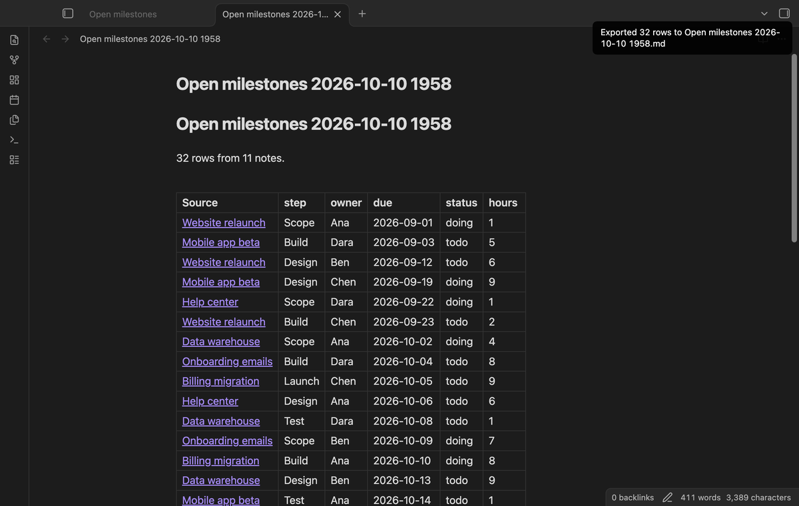Click the status column header
Image resolution: width=799 pixels, height=506 pixels.
[461, 202]
